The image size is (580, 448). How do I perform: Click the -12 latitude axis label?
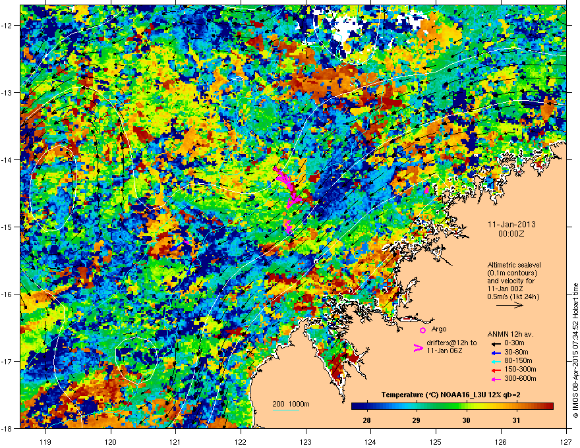pos(7,26)
